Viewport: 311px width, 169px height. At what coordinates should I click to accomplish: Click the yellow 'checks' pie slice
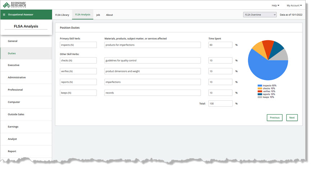click(260, 50)
